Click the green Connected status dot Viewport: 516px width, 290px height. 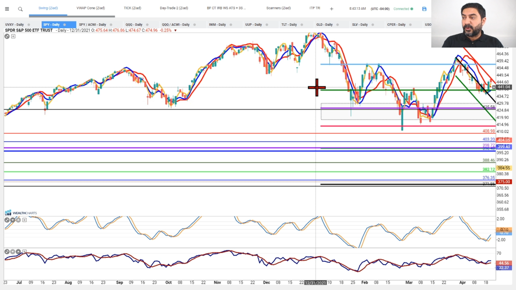coord(412,9)
